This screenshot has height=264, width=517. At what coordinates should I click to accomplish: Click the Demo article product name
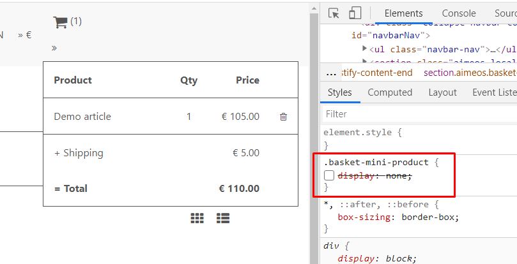point(82,117)
